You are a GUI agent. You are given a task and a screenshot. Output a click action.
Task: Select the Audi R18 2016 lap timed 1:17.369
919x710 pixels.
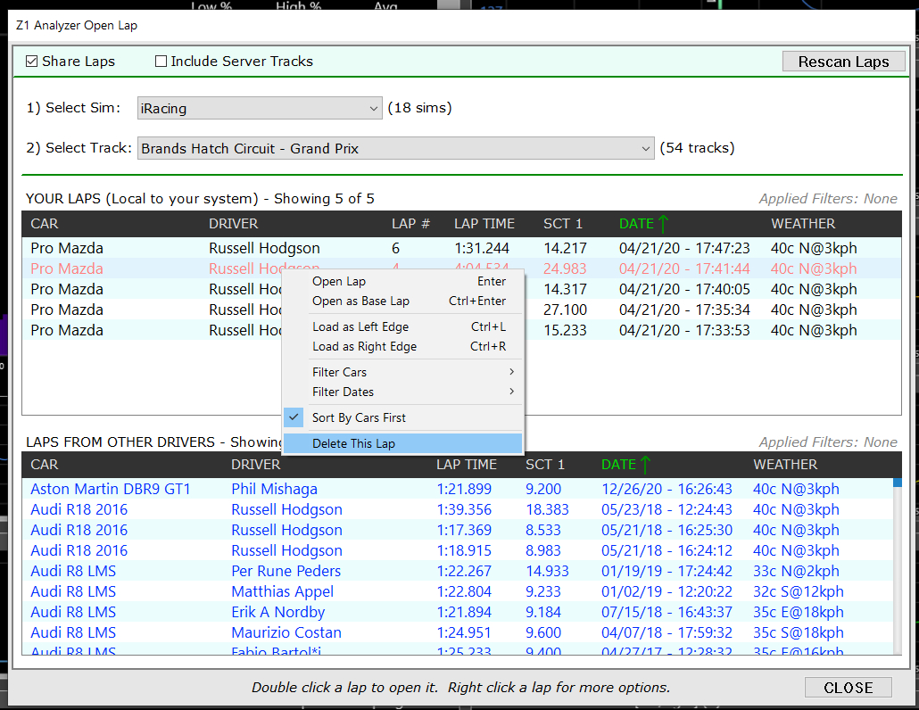point(457,530)
